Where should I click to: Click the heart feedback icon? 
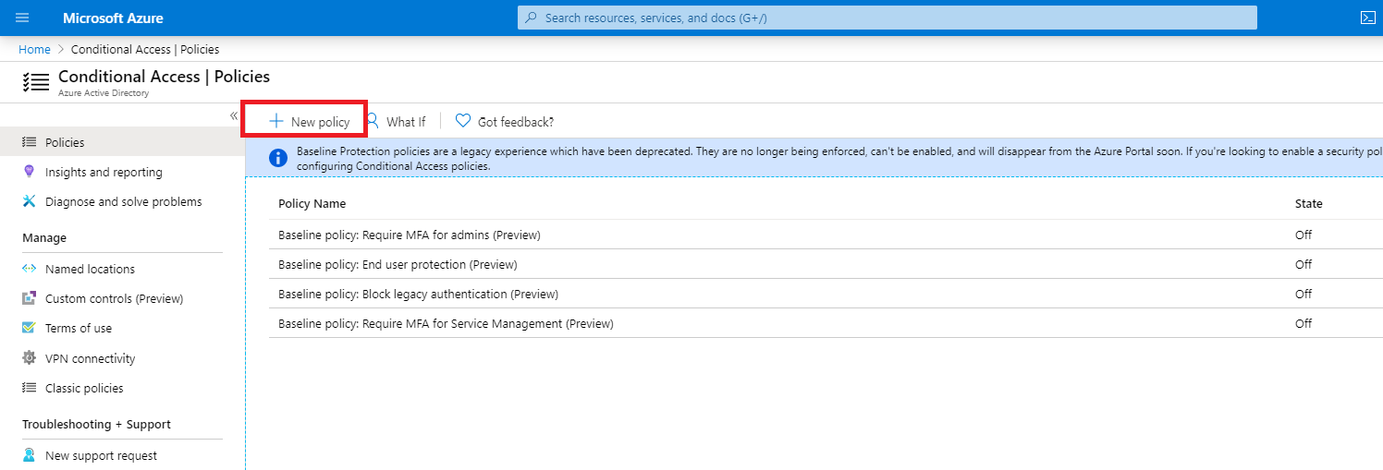(463, 121)
